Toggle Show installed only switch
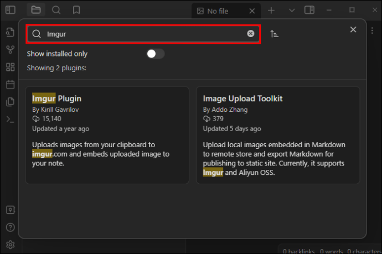 coord(156,54)
